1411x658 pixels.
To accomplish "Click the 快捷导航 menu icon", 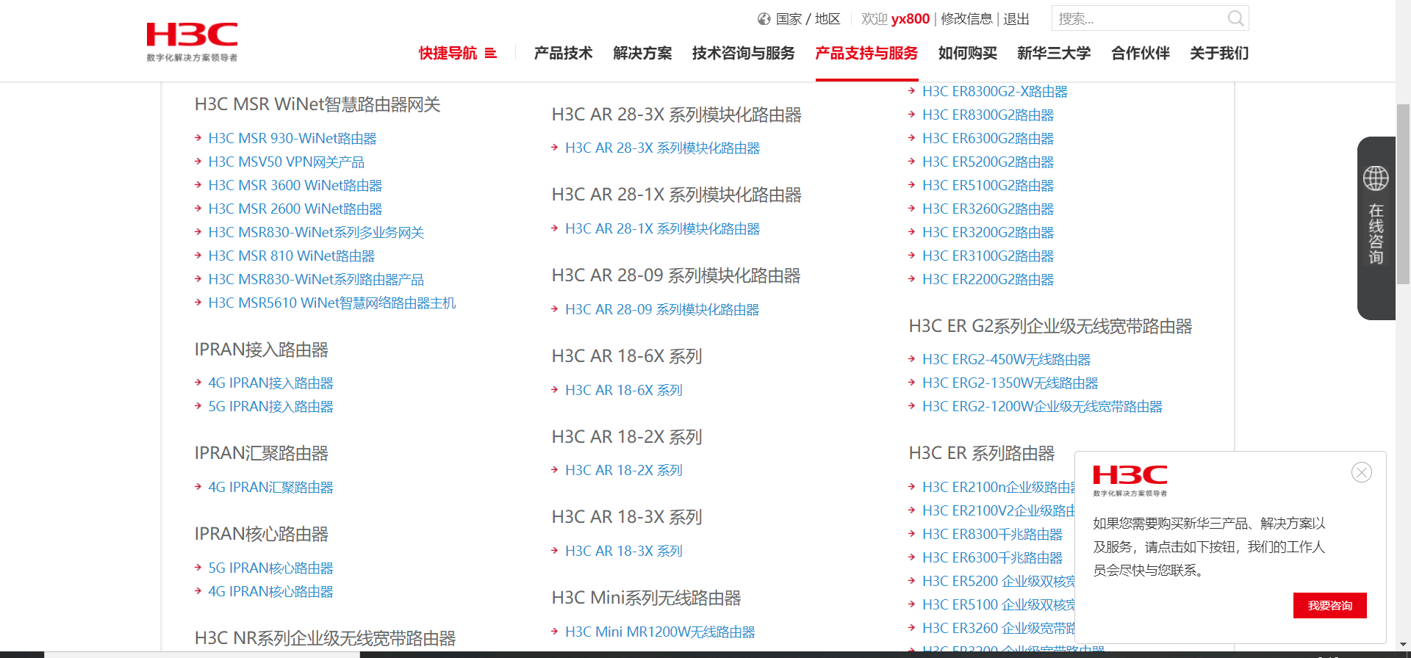I will 491,54.
